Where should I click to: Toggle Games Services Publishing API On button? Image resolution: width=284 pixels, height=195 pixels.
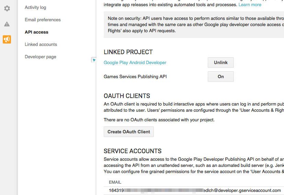[x=220, y=77]
